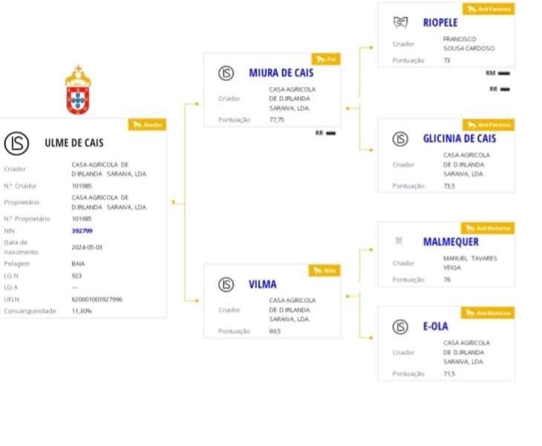
Task: Click the Macho tag on the ULME card
Action: 147,125
